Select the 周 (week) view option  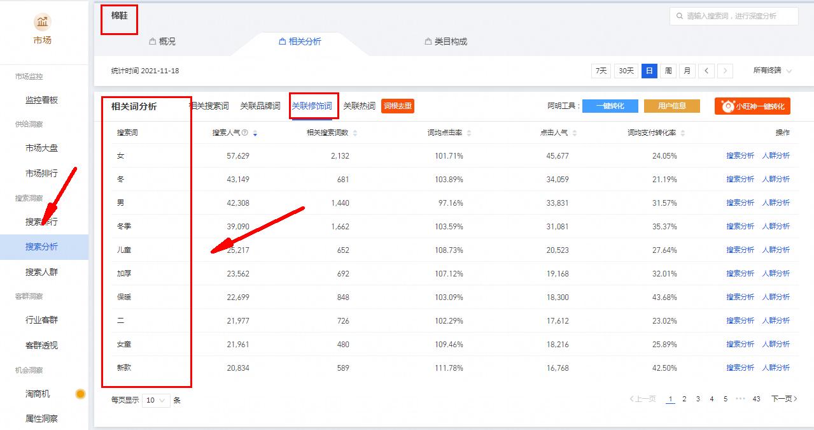[x=668, y=71]
